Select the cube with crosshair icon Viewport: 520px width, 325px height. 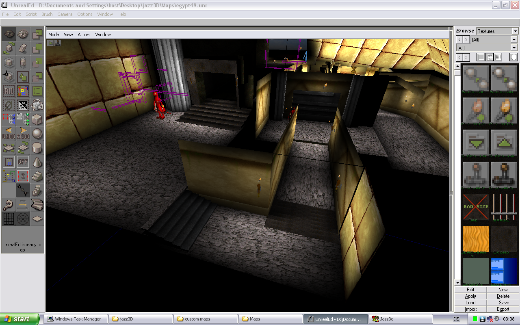(9, 77)
